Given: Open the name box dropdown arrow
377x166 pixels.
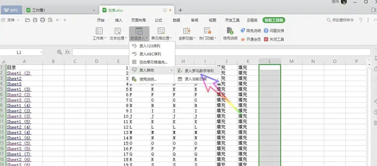Looking at the screenshot, I should coord(42,52).
